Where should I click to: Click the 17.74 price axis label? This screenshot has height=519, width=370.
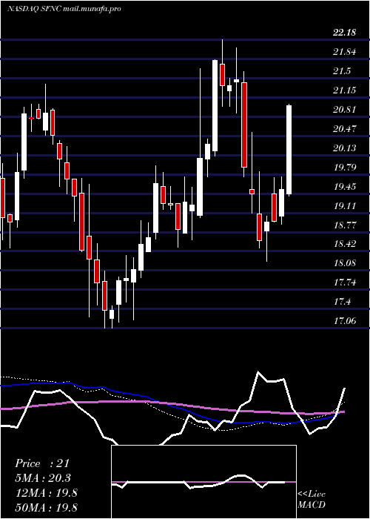345,282
